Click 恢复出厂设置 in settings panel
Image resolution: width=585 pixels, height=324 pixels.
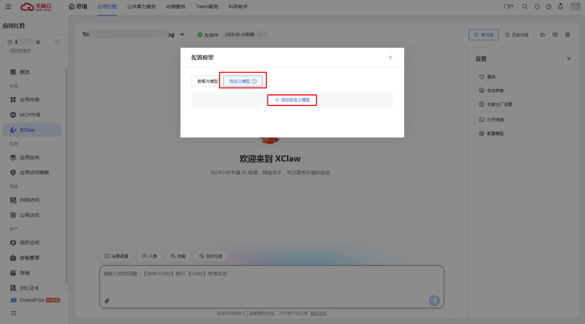495,104
